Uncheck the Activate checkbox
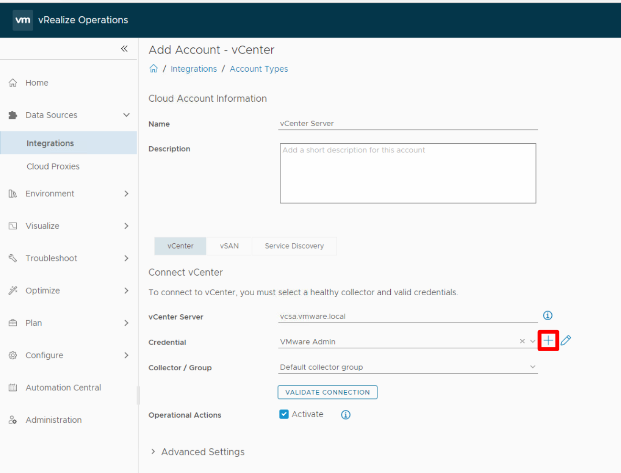This screenshot has height=473, width=621. point(284,414)
